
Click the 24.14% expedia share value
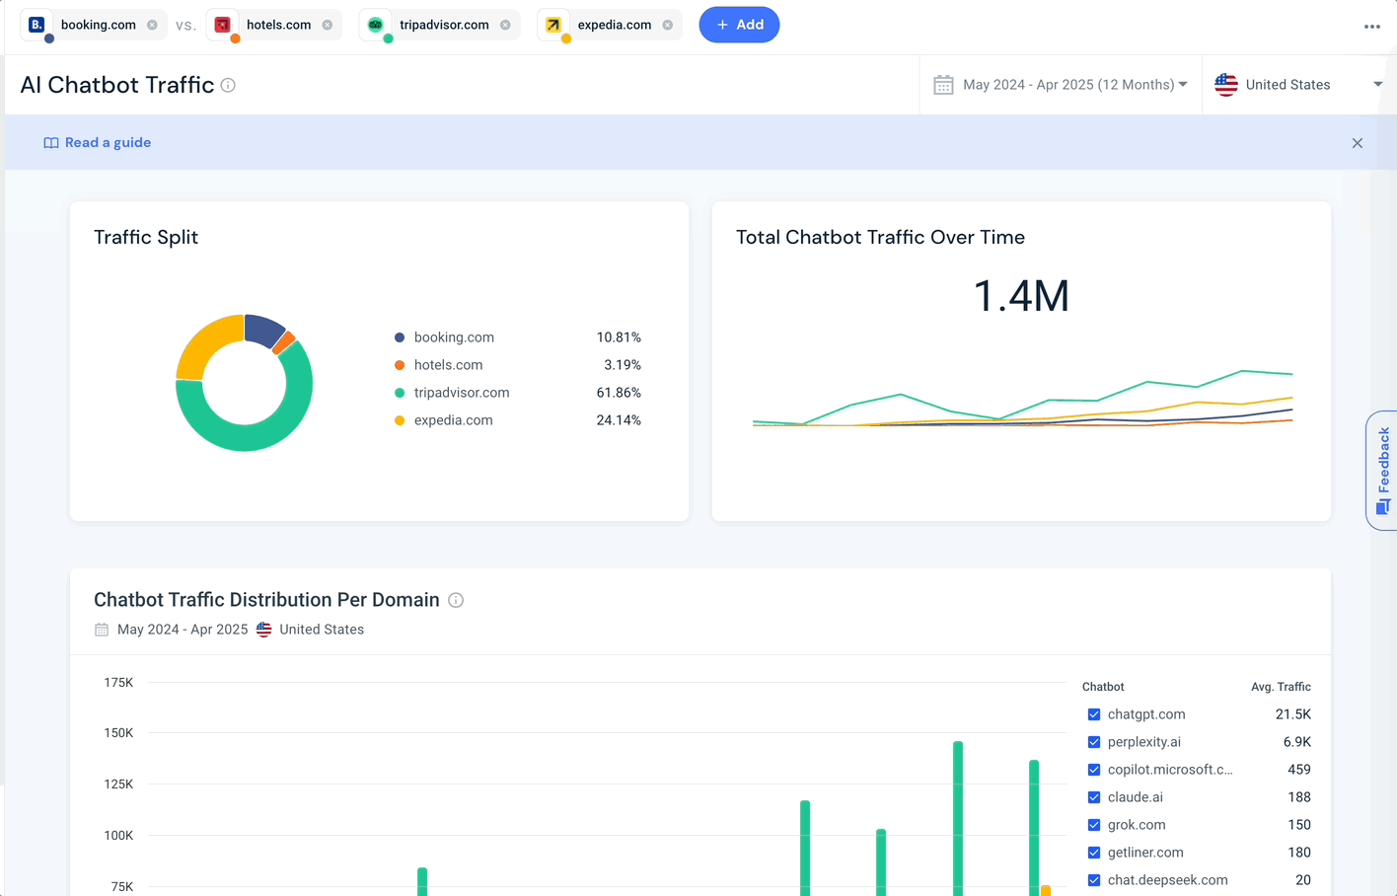coord(619,420)
